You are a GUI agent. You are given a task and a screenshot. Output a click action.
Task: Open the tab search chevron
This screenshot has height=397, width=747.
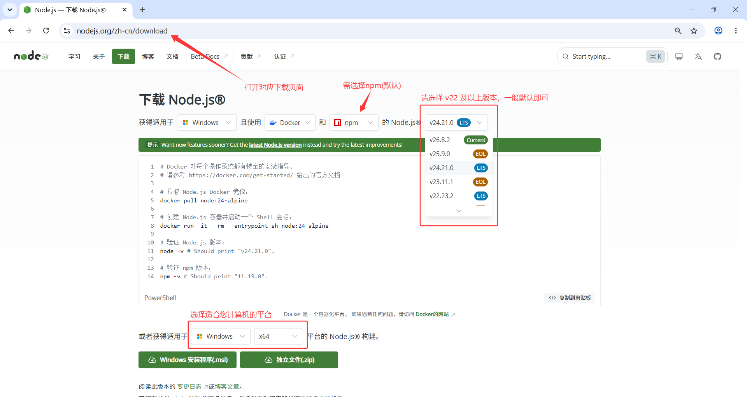click(x=10, y=10)
